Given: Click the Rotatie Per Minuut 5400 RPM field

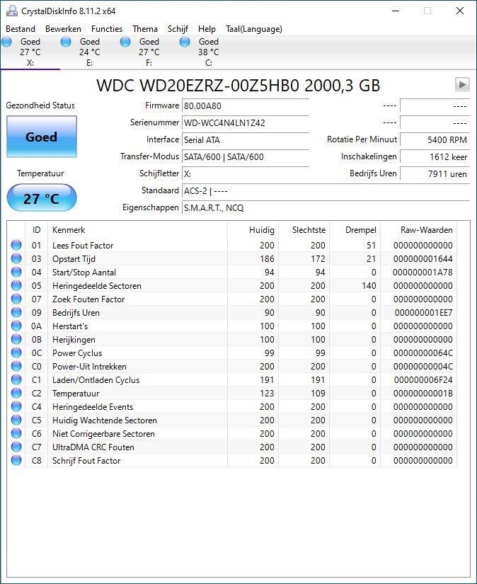Looking at the screenshot, I should [x=435, y=139].
